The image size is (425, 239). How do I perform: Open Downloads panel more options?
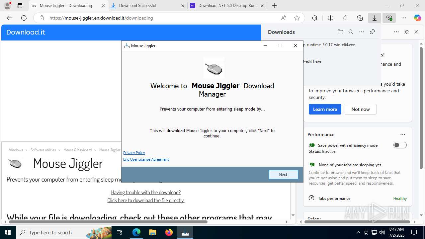pos(362,32)
